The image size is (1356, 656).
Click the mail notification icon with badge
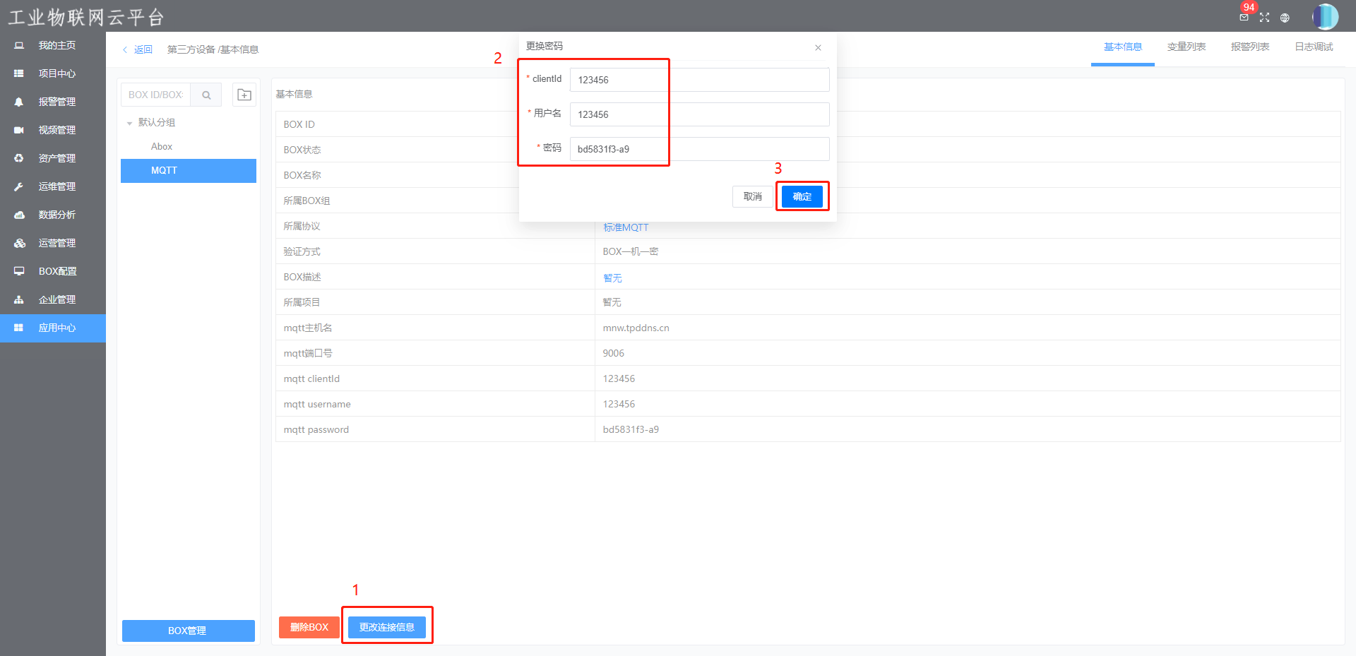(x=1244, y=17)
